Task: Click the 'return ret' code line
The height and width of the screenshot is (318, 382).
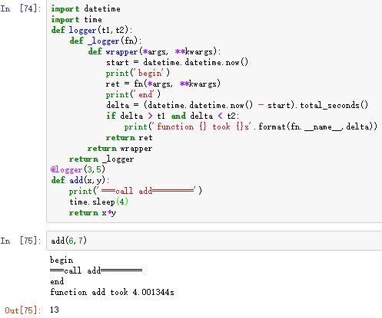Action: click(129, 138)
